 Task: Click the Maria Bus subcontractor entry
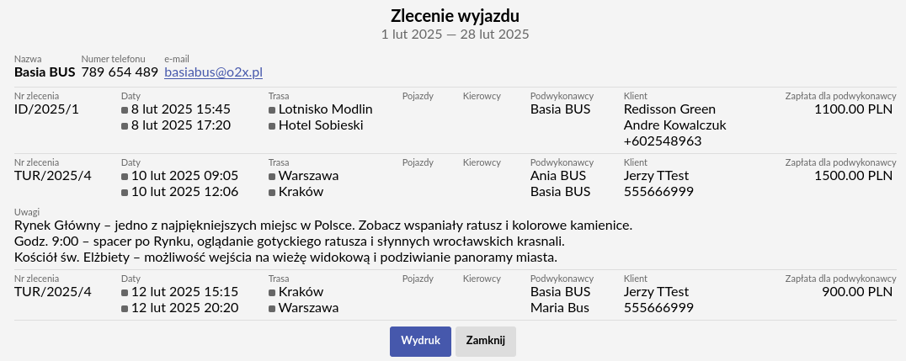tap(560, 308)
